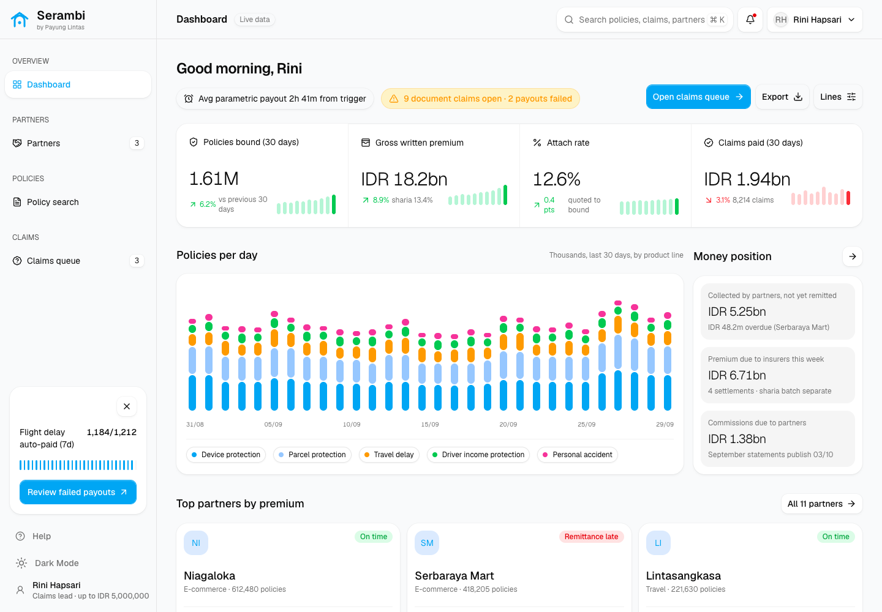The height and width of the screenshot is (612, 882).
Task: Click All 11 partners link
Action: click(x=821, y=504)
